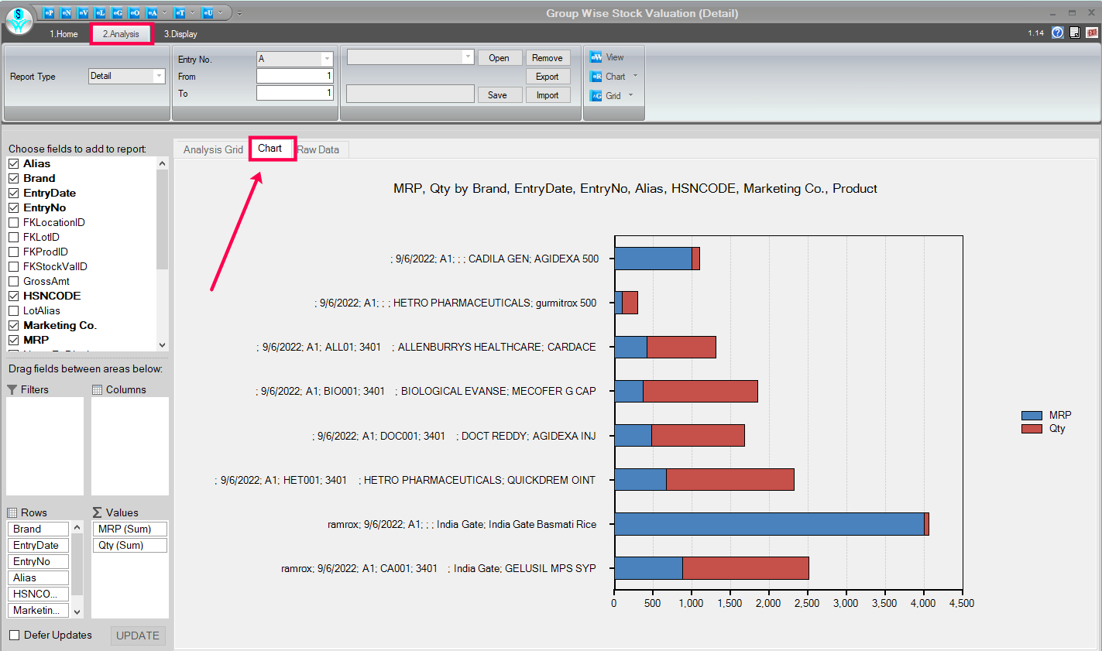Click the O quick access icon
Viewport: 1102px width, 651px height.
tap(134, 13)
